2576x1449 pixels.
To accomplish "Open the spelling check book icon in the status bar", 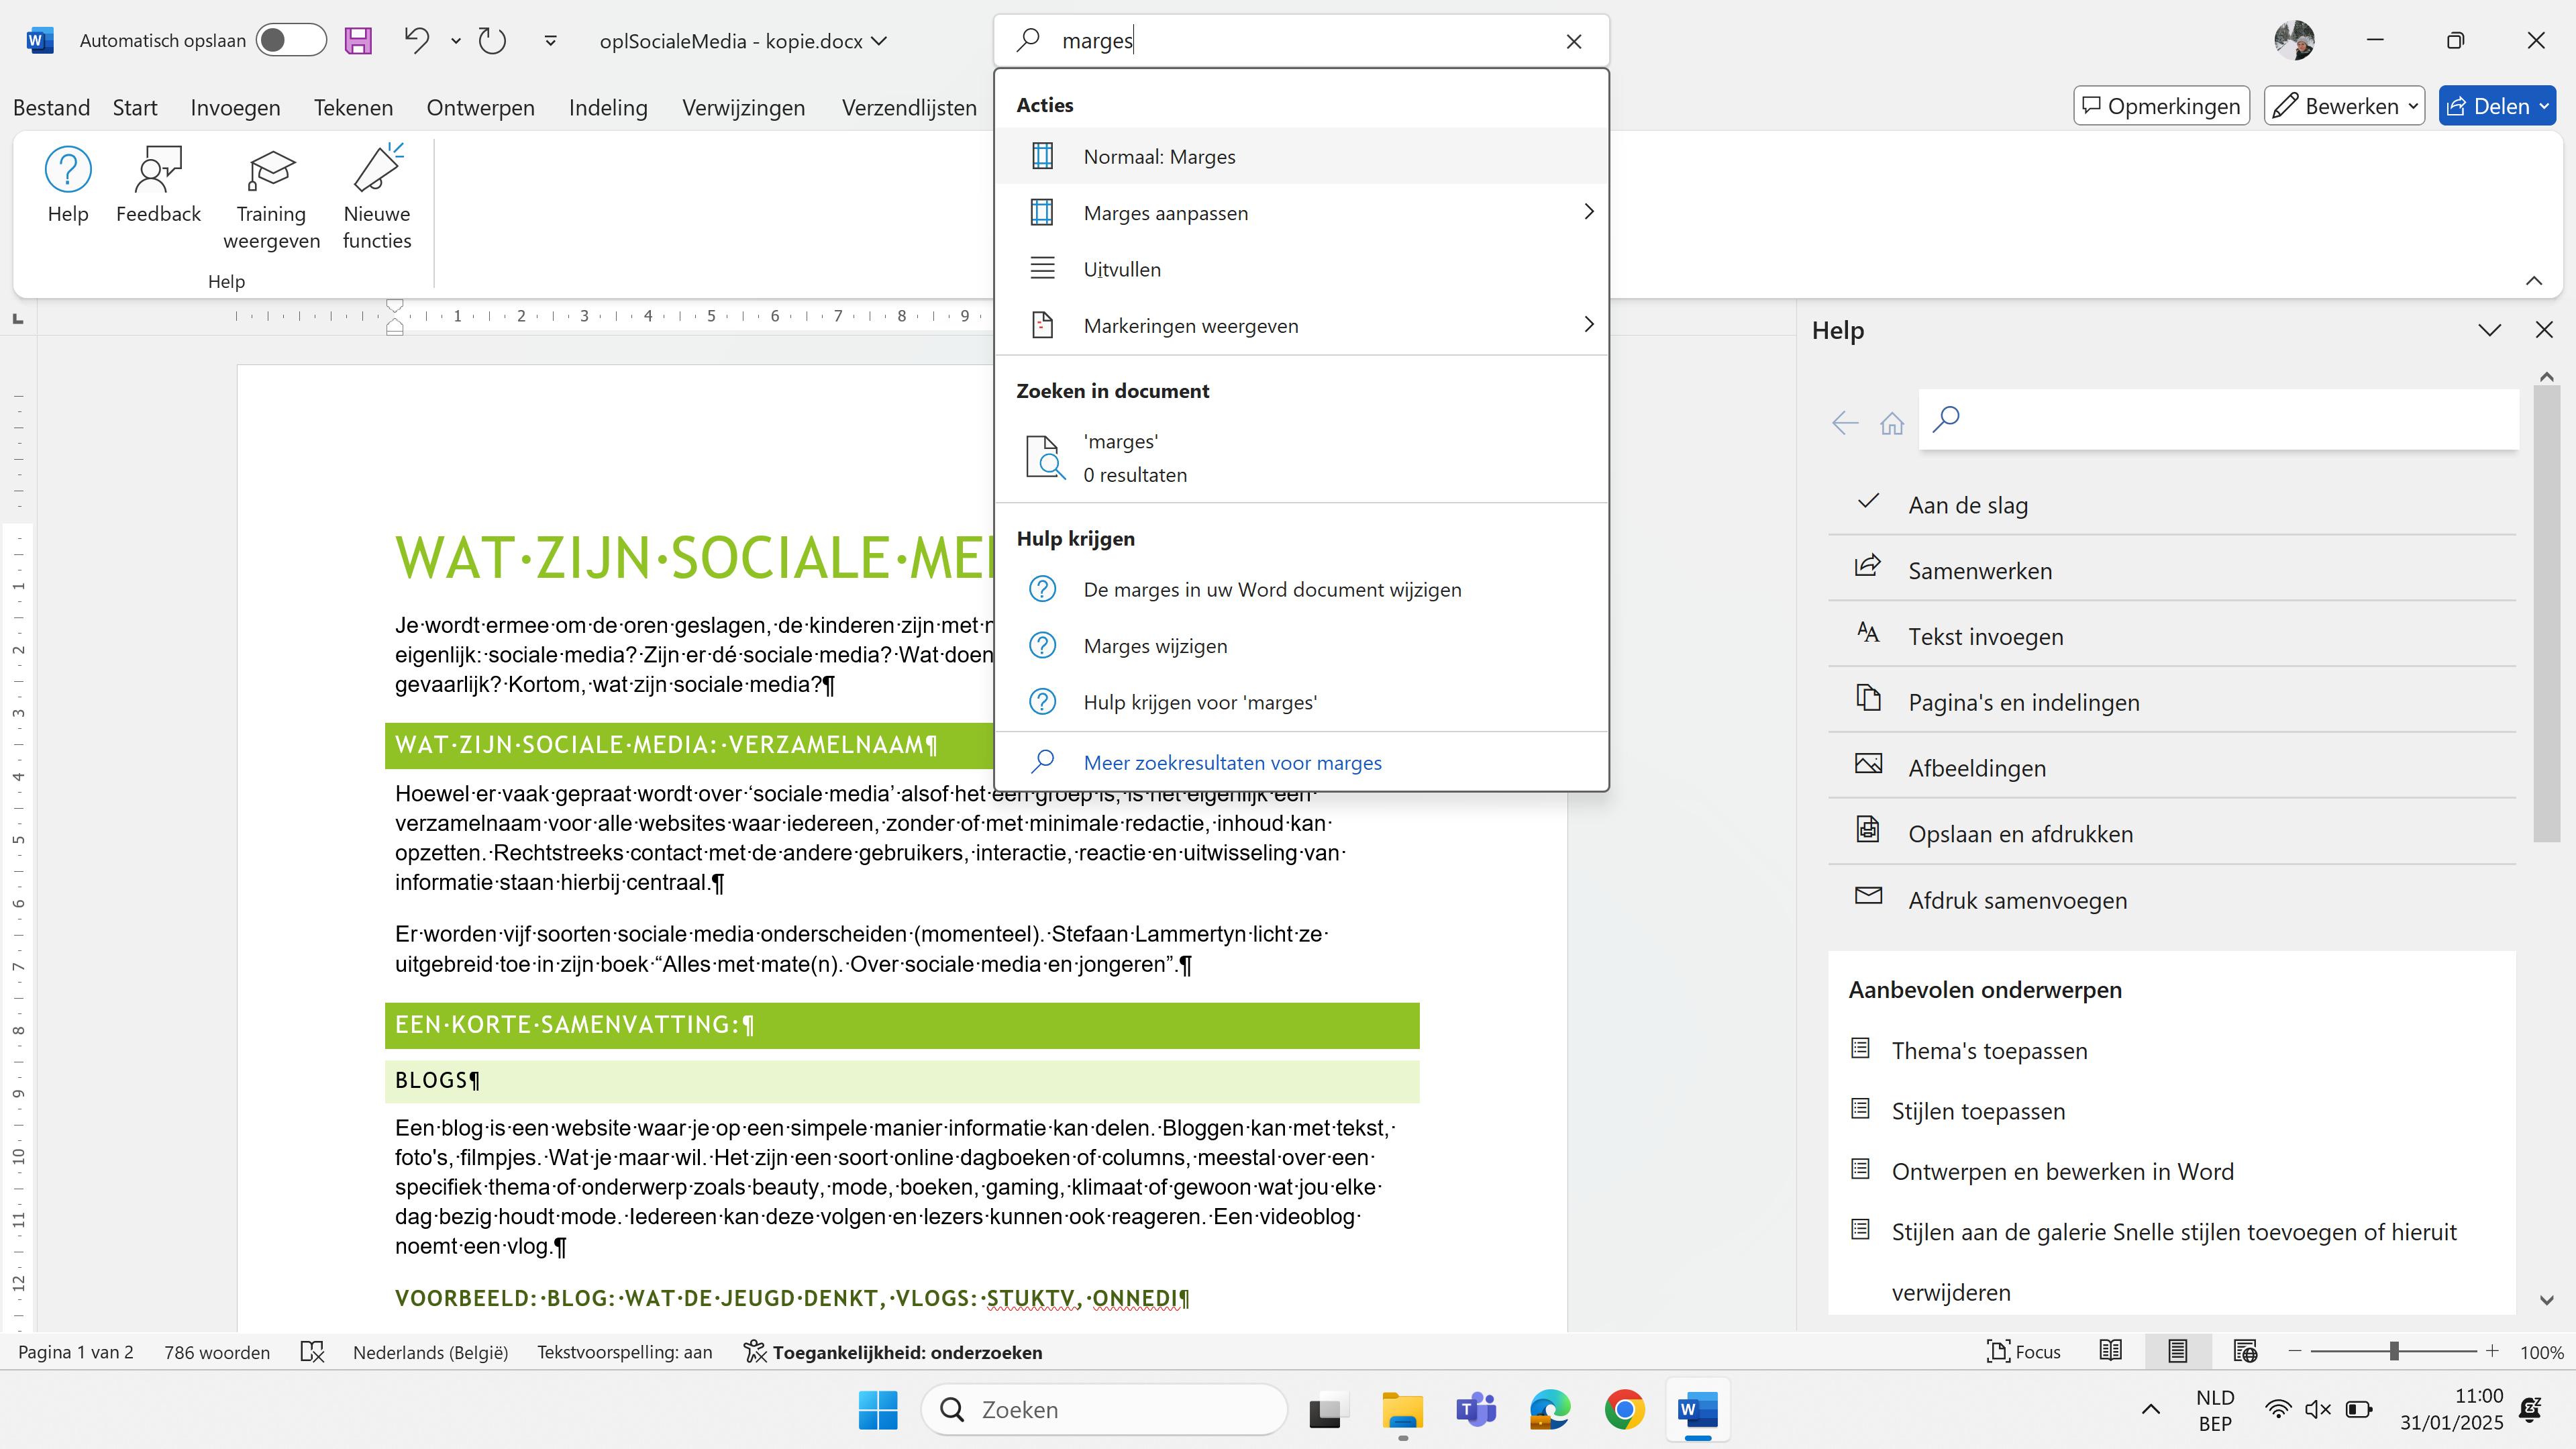I will coord(312,1352).
